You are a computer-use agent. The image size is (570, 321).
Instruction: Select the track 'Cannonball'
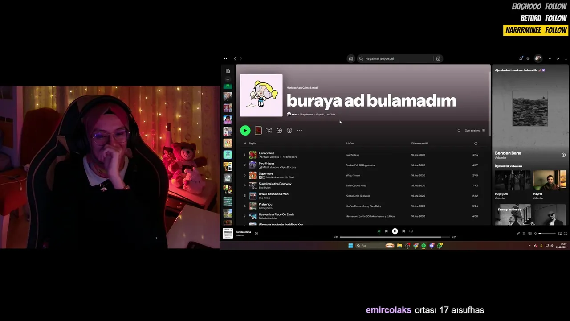point(266,153)
